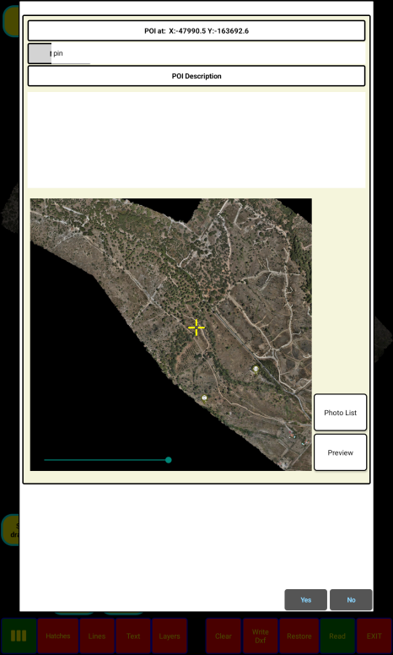Adjust the teal zoom slider handle
The image size is (393, 655).
click(169, 460)
